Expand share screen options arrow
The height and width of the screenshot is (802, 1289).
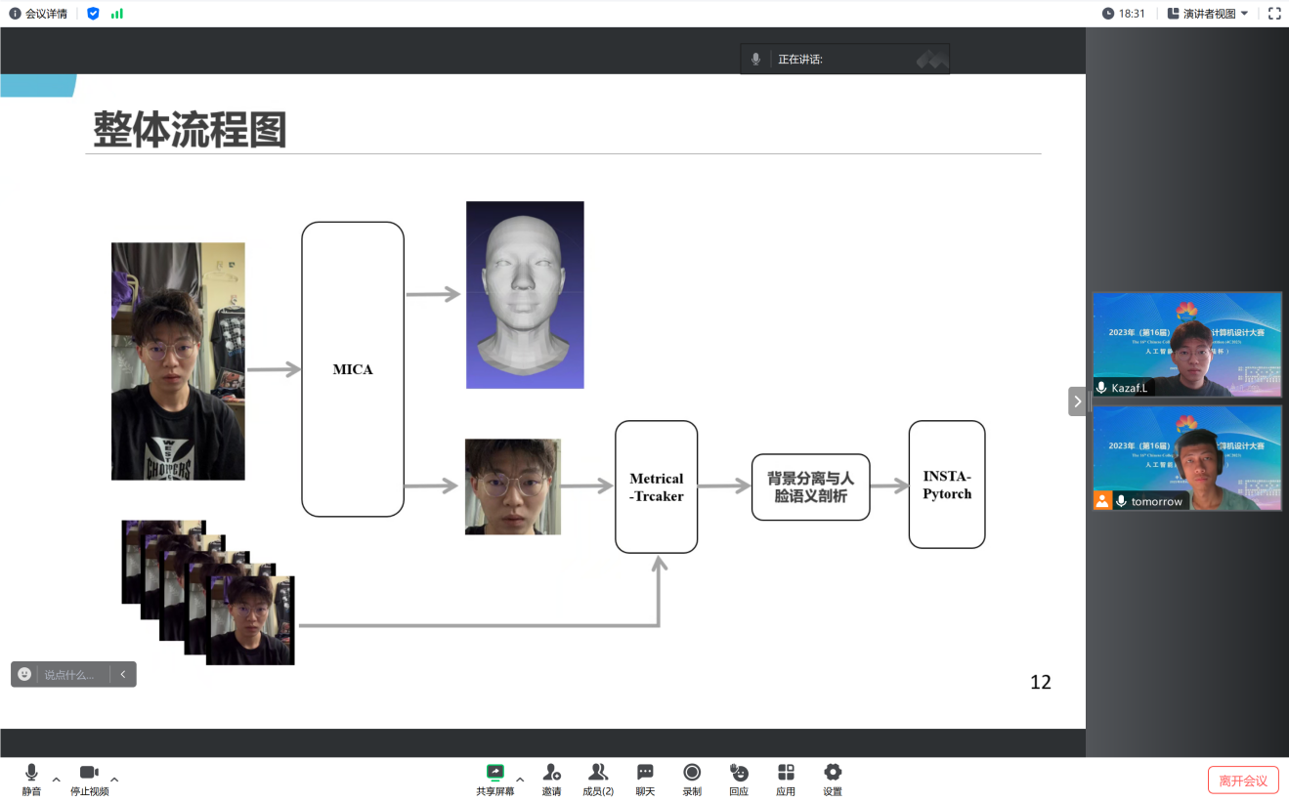coord(520,780)
